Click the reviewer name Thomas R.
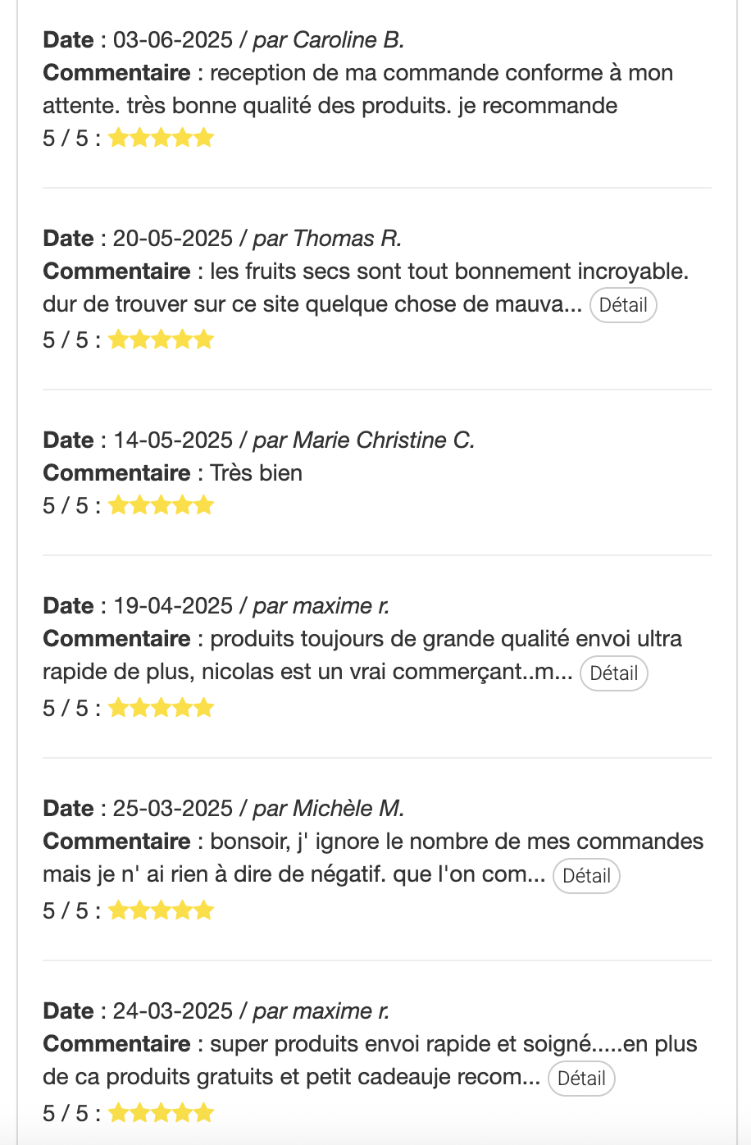This screenshot has width=751, height=1145. coord(347,239)
